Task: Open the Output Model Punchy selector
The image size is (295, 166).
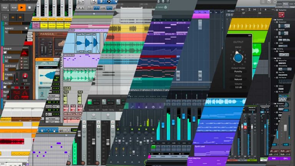Action: tap(238, 71)
